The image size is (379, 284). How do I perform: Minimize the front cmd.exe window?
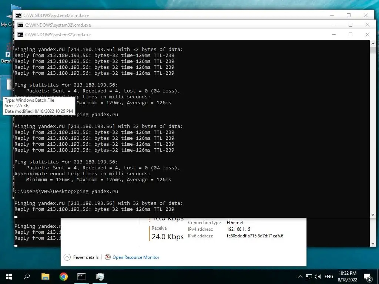[334, 34]
